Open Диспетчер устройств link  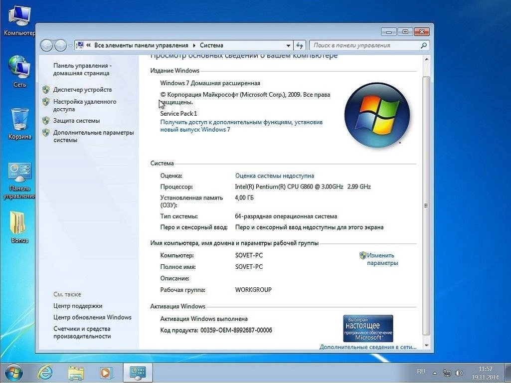[82, 90]
